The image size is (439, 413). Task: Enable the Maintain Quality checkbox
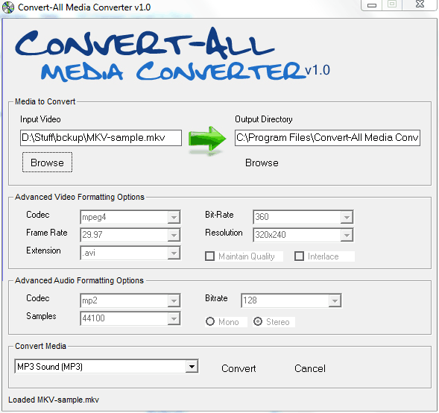[x=209, y=256]
